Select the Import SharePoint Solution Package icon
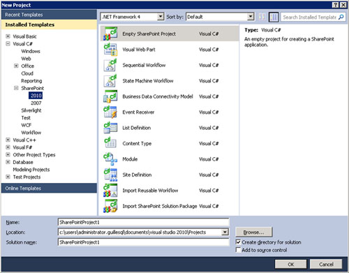Viewport: 349px width, 273px height. coord(110,206)
